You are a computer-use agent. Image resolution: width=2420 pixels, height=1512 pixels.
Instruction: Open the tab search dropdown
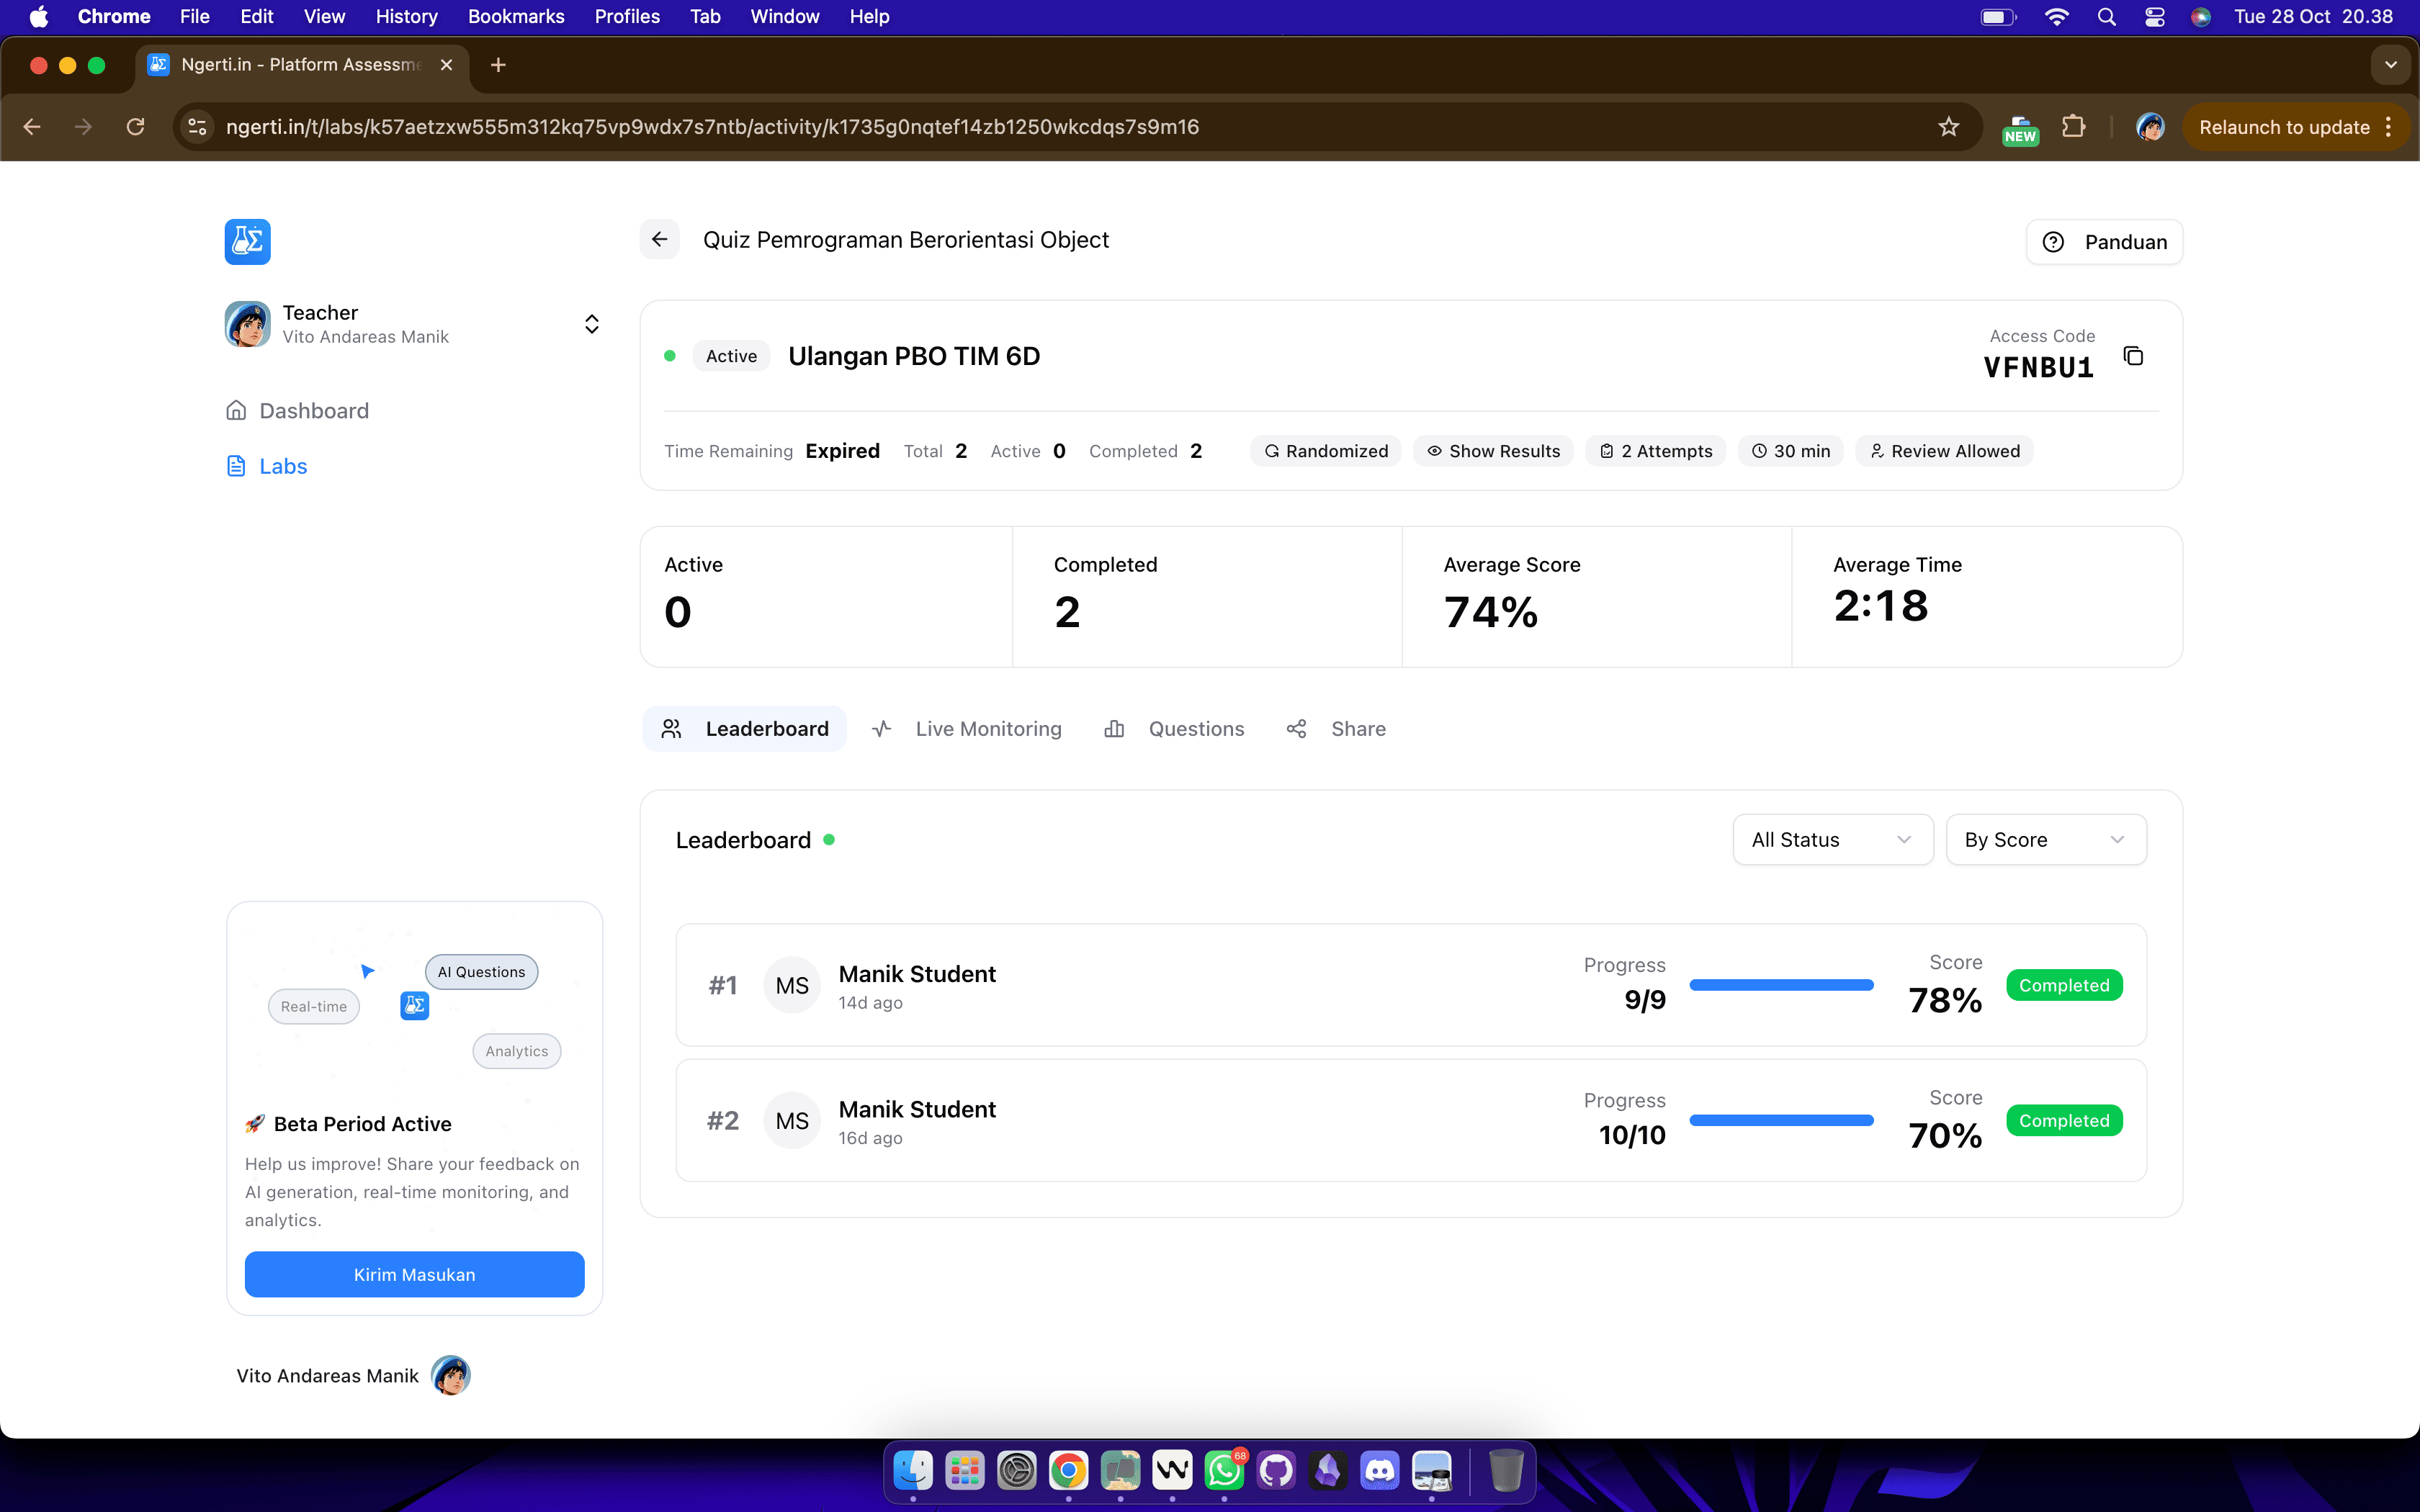coord(2390,65)
